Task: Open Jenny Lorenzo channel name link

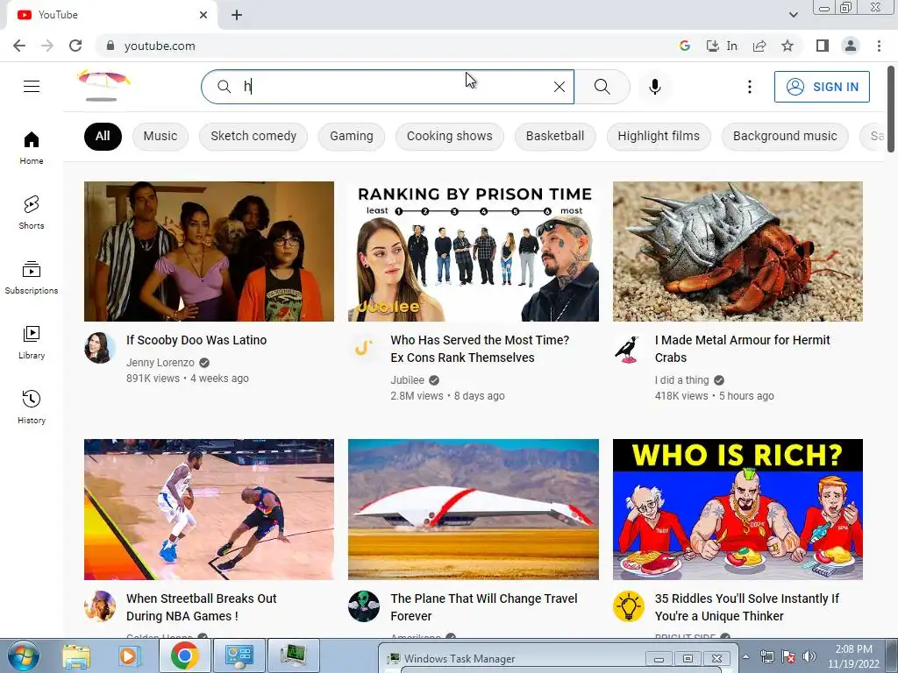Action: [160, 362]
